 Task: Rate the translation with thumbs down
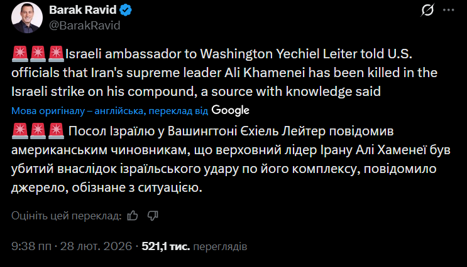151,216
